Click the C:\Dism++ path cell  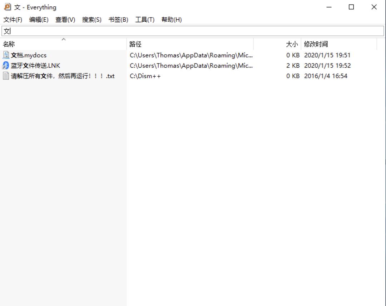coord(145,76)
